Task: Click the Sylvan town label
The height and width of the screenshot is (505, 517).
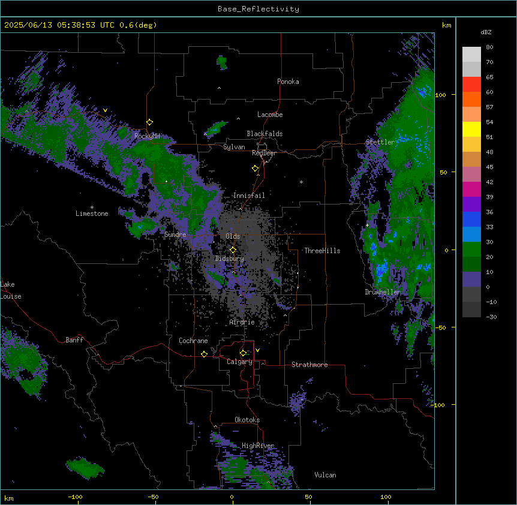Action: (x=234, y=147)
